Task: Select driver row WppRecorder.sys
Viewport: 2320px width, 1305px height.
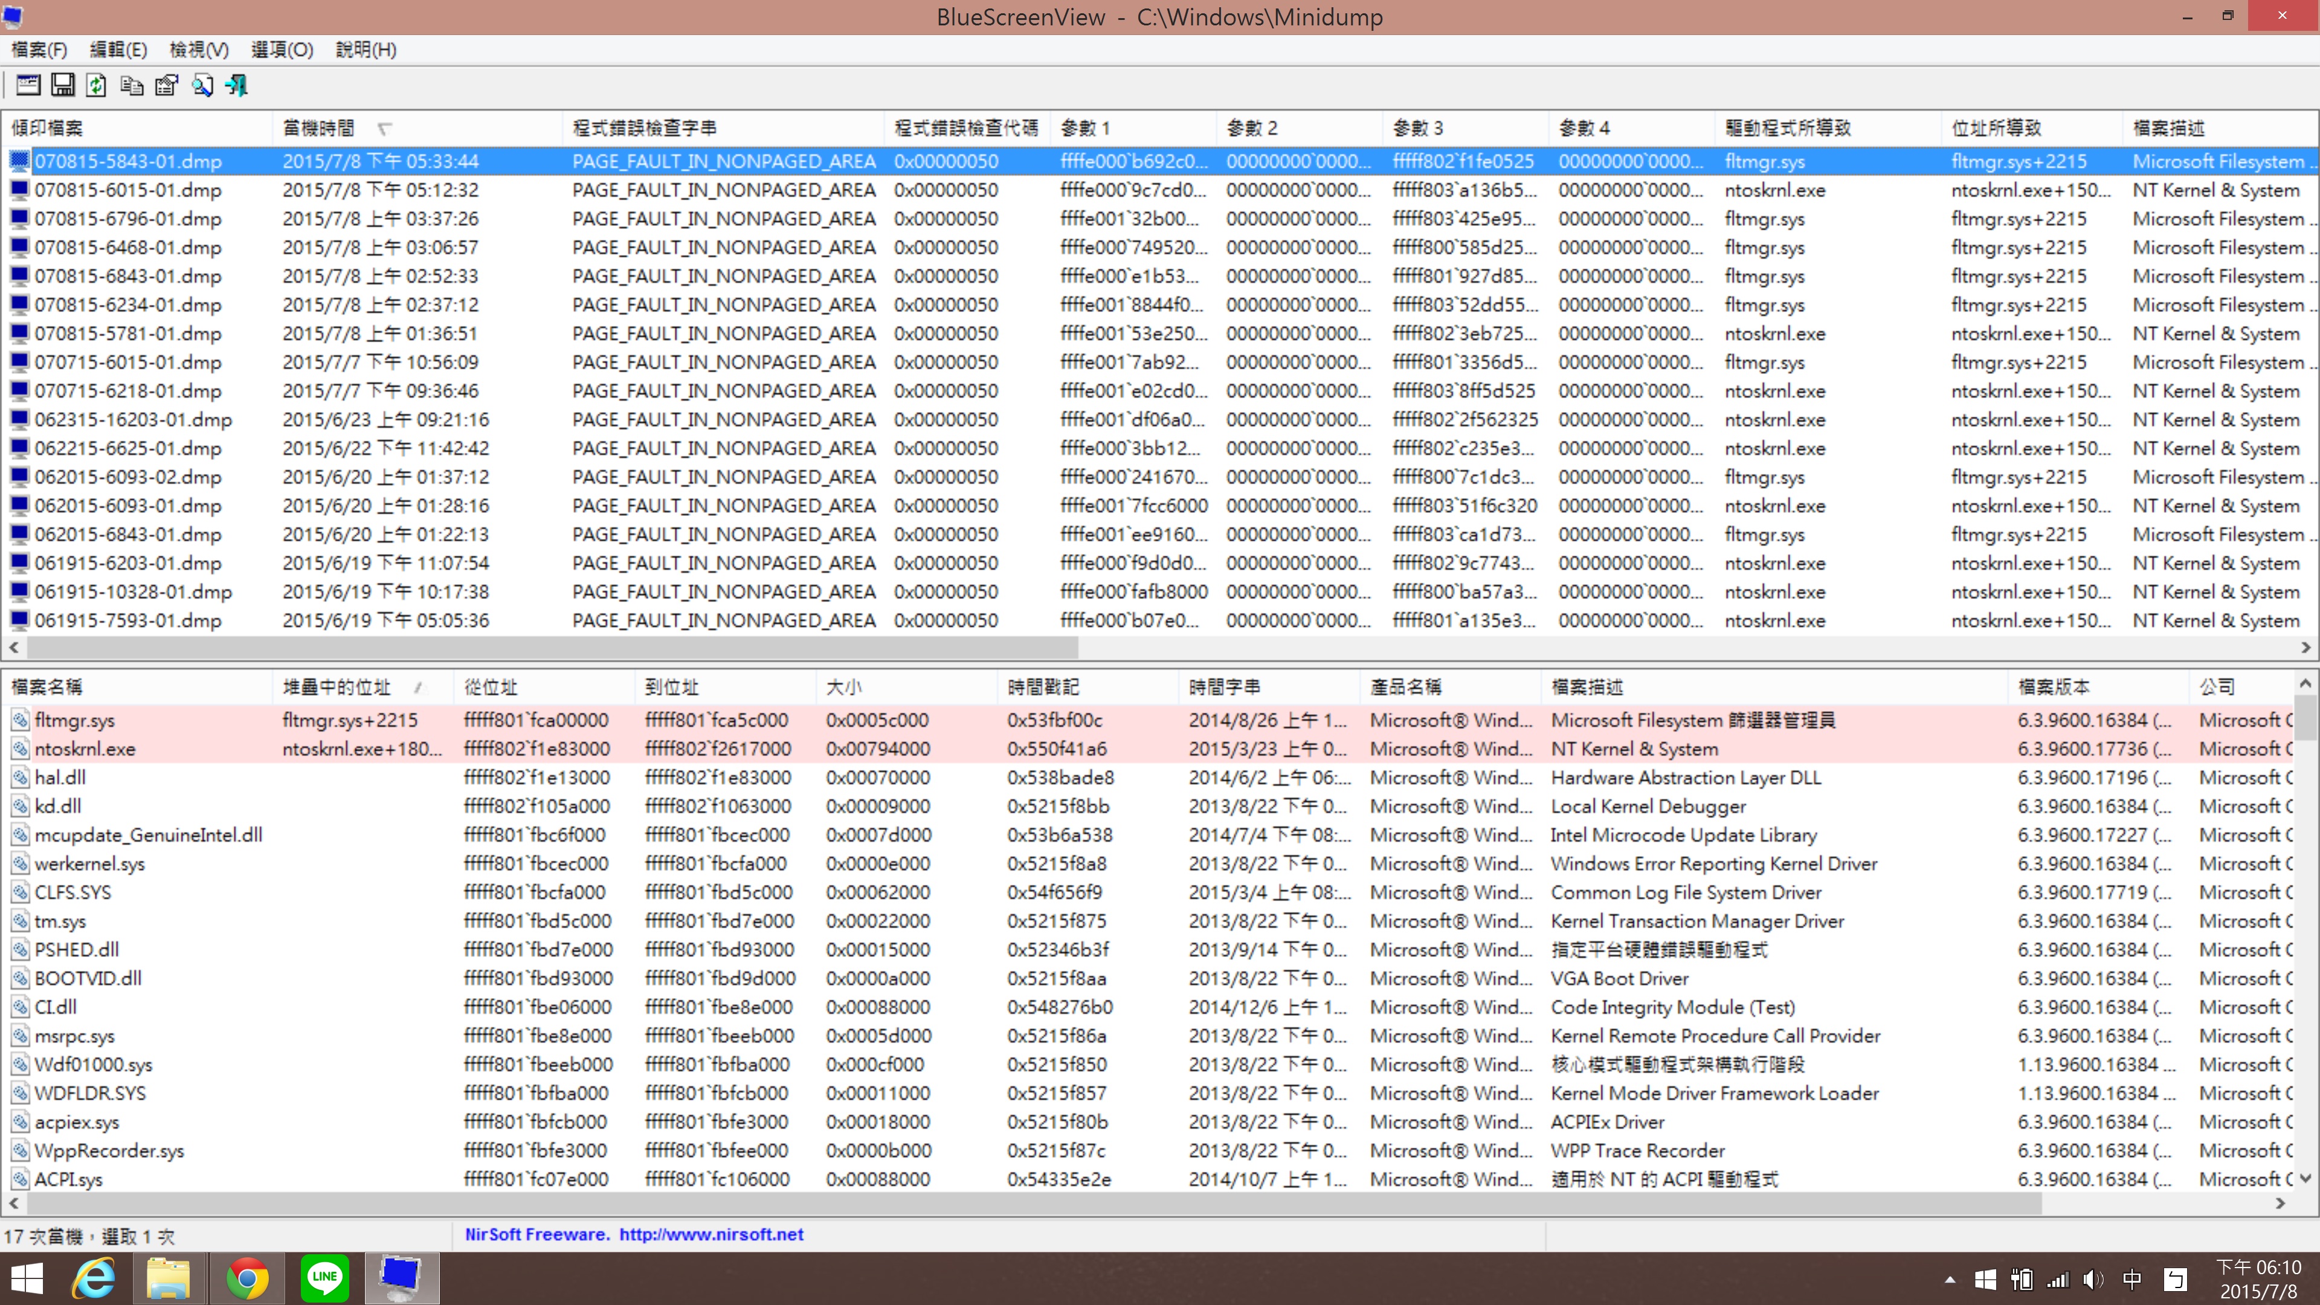Action: pyautogui.click(x=109, y=1150)
